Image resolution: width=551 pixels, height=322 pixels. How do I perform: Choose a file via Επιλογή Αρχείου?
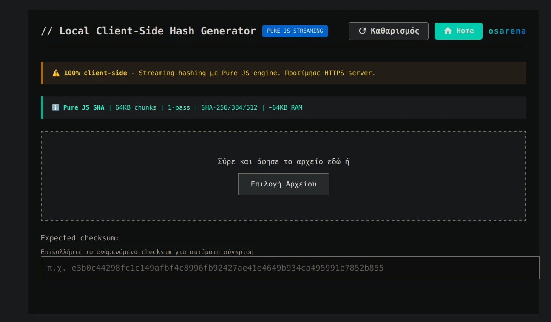tap(284, 184)
